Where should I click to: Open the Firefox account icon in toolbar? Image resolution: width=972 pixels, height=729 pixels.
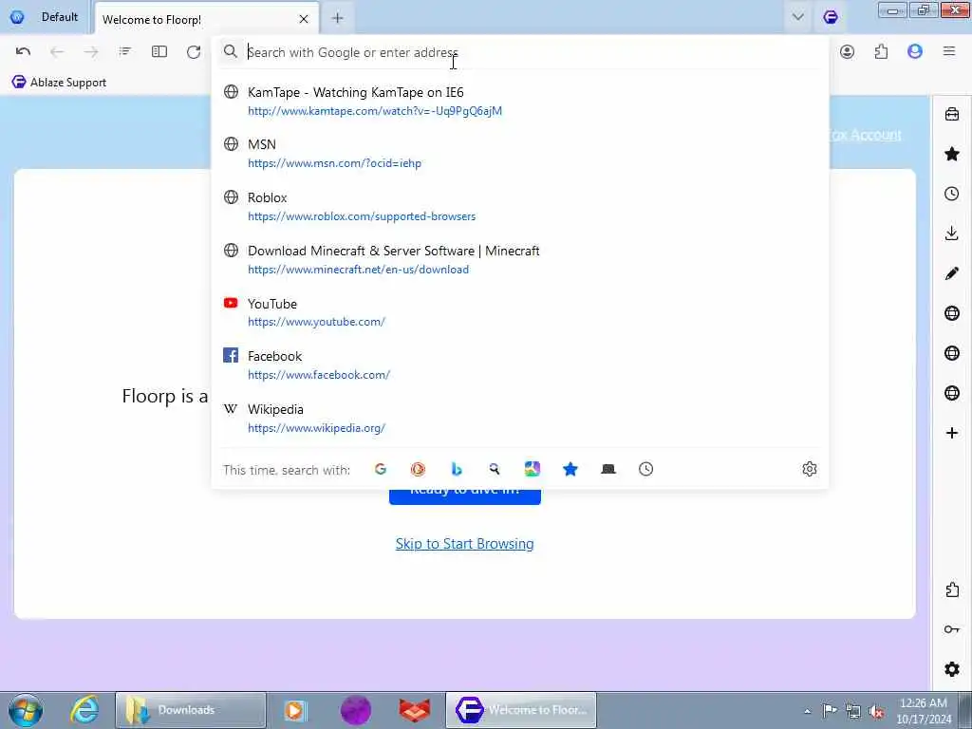[x=847, y=51]
